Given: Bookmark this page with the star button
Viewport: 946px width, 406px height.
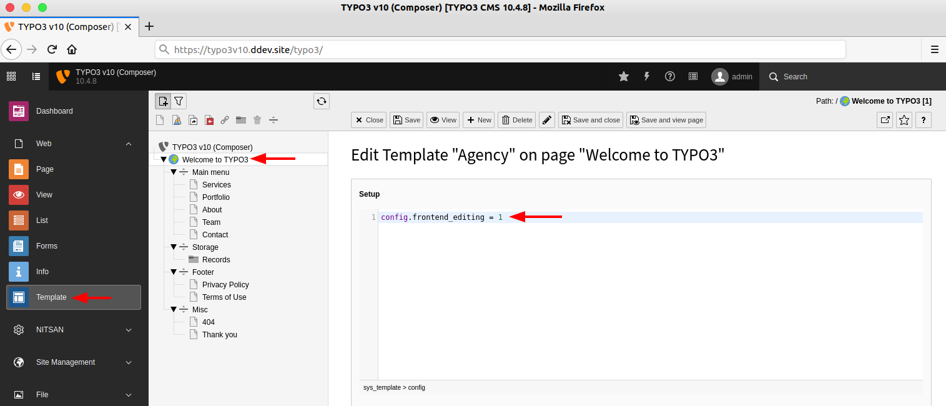Looking at the screenshot, I should pyautogui.click(x=904, y=120).
